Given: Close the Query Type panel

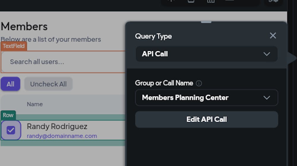Looking at the screenshot, I should point(273,36).
